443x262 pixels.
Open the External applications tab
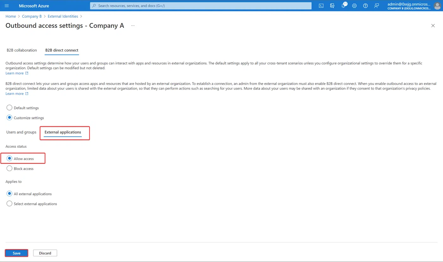(x=63, y=132)
